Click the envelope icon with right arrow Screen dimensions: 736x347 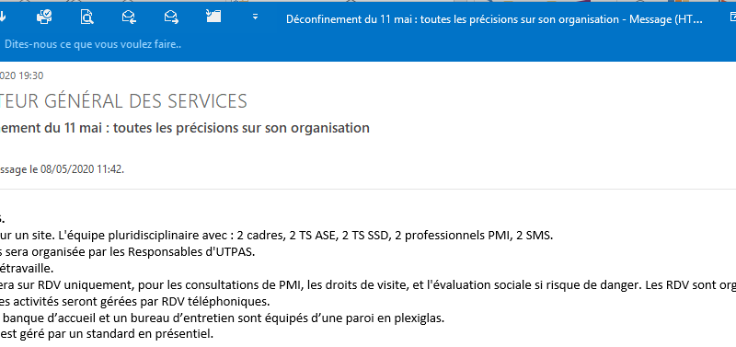(x=171, y=17)
